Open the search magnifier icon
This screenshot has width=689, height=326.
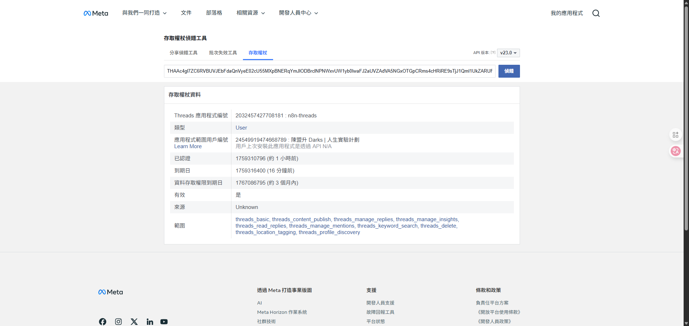[x=596, y=13]
